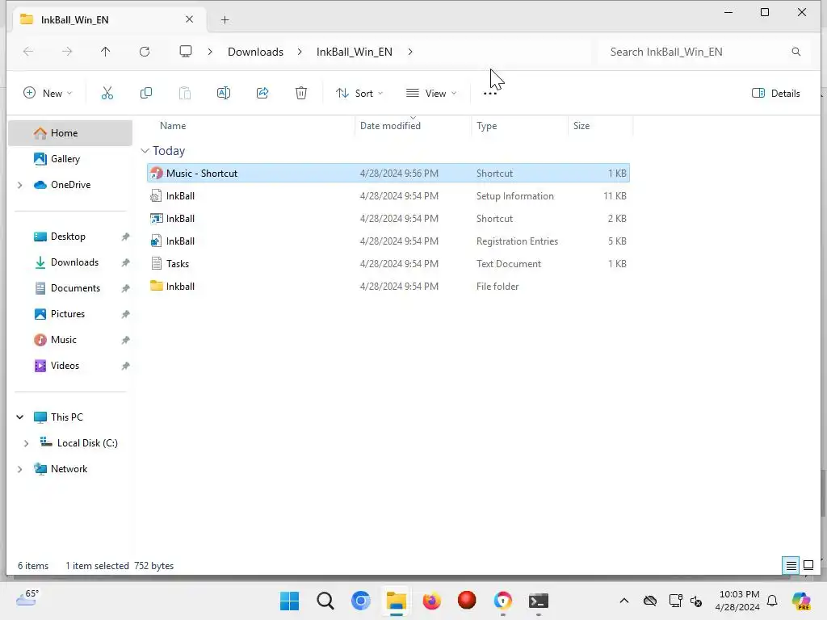Click the Copy icon in toolbar
The width and height of the screenshot is (827, 620).
coord(146,94)
